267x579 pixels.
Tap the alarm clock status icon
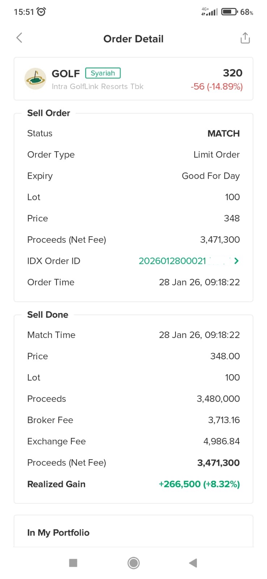pos(42,12)
